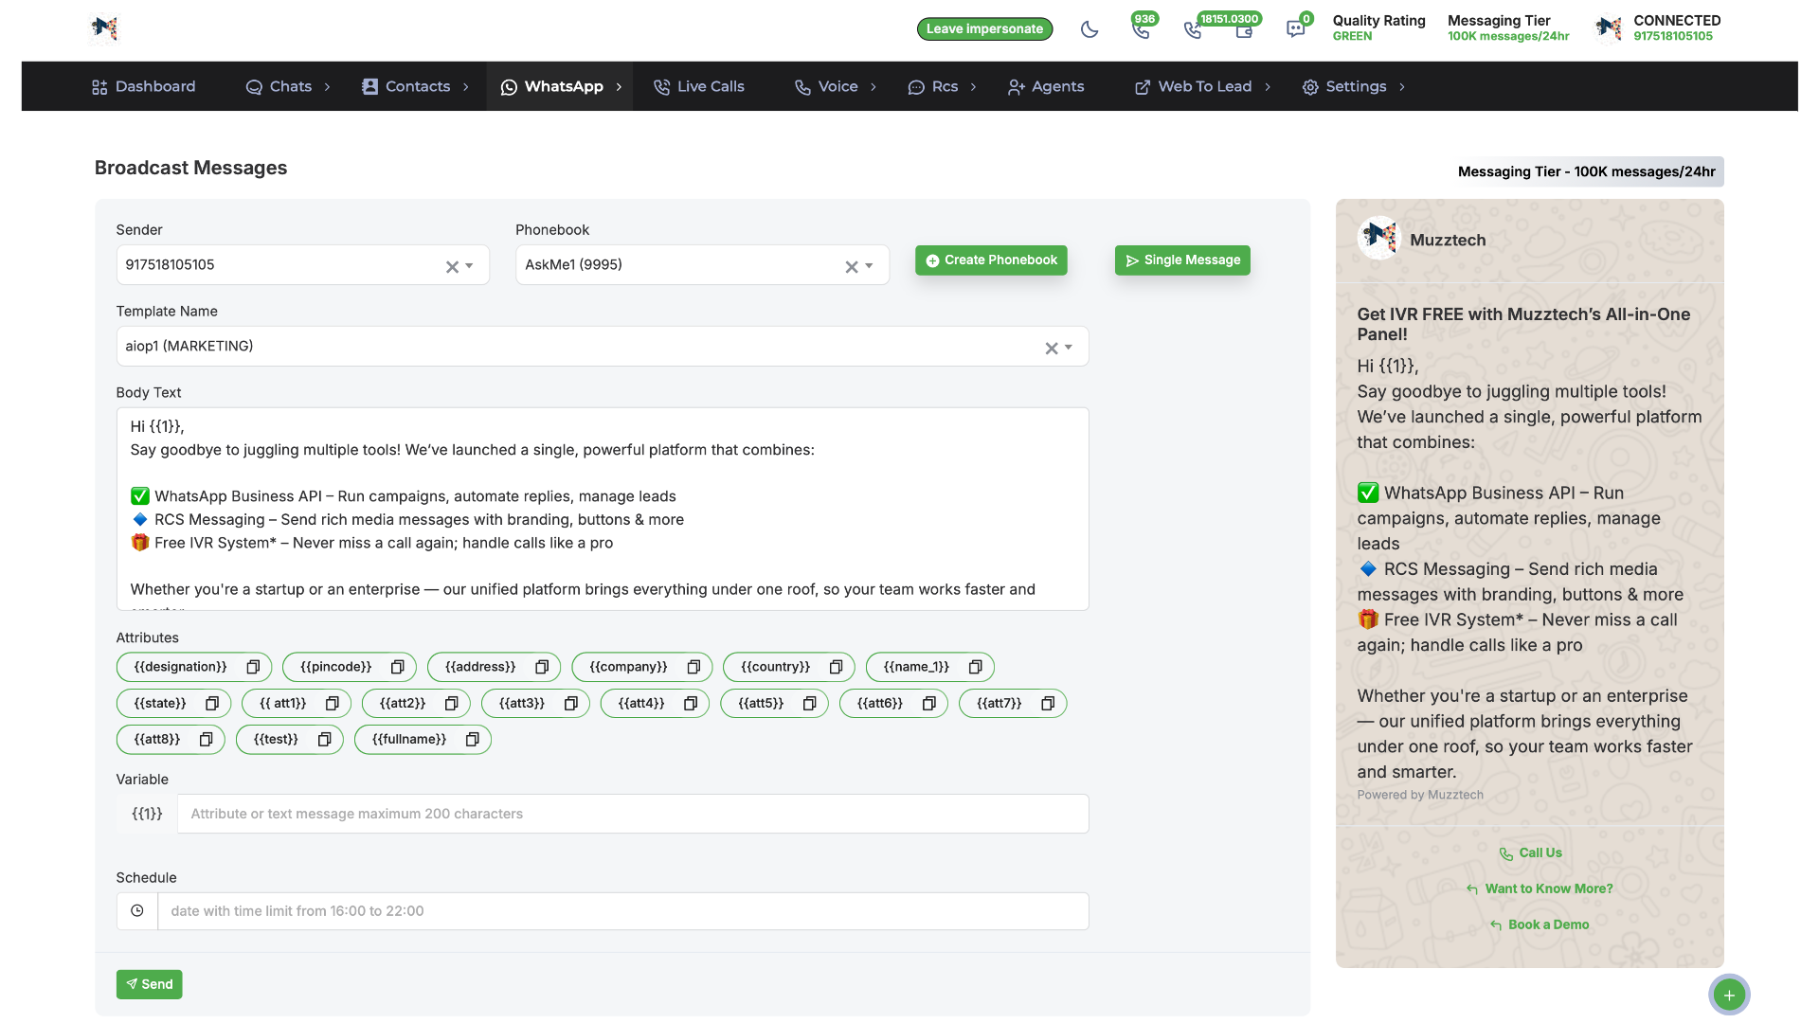Click the missed calls icon with 936 badge
Screen dimensions: 1819x1023
[x=1142, y=29]
